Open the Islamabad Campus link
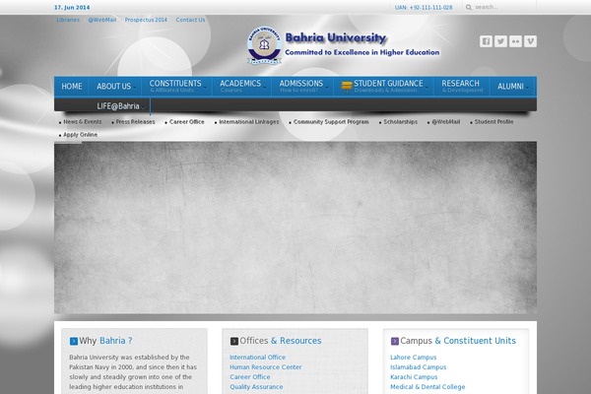 (x=418, y=366)
